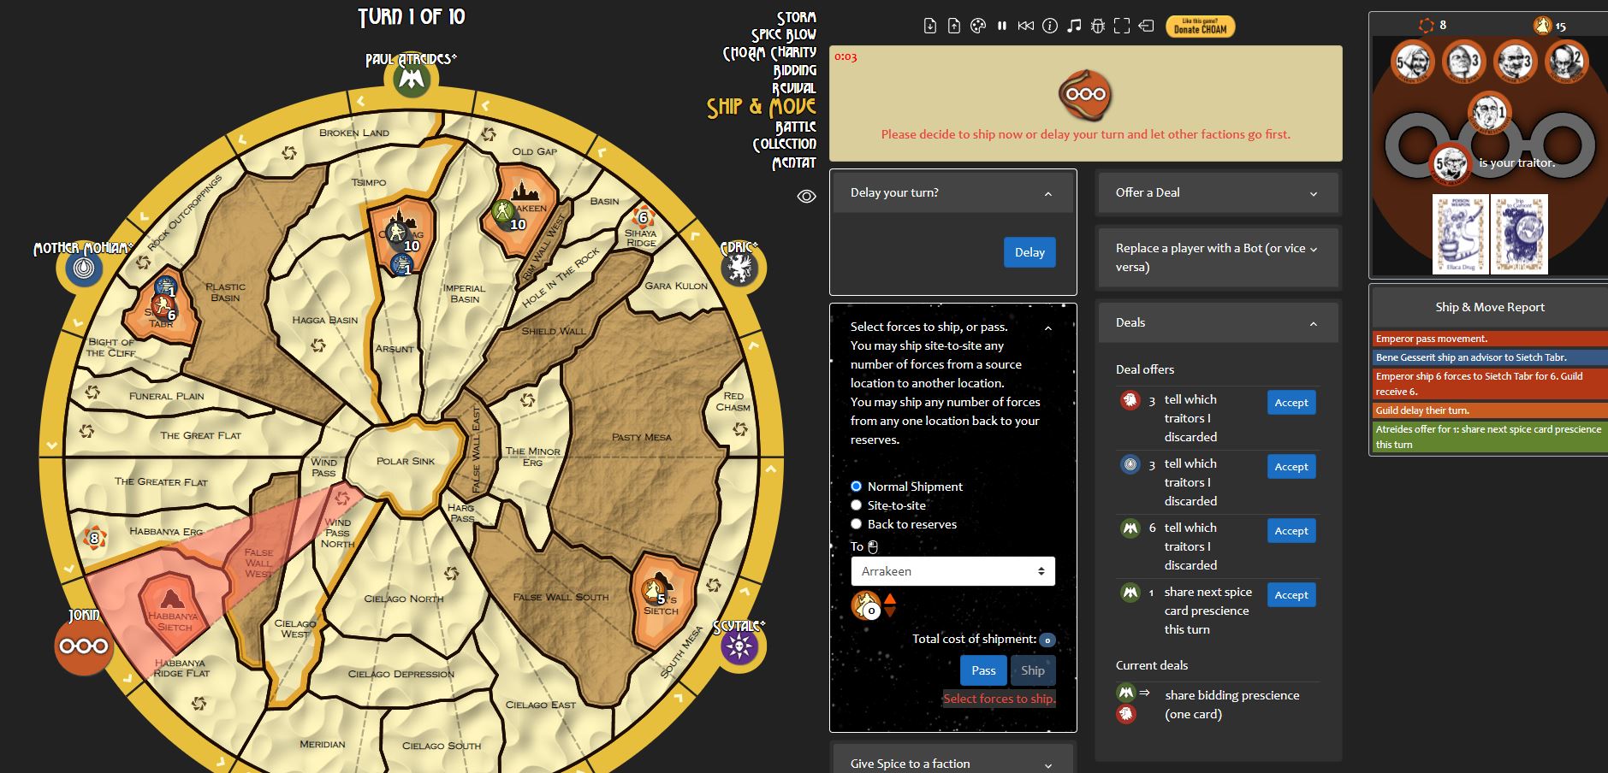Click the load game upload icon
1608x773 pixels.
pyautogui.click(x=954, y=26)
